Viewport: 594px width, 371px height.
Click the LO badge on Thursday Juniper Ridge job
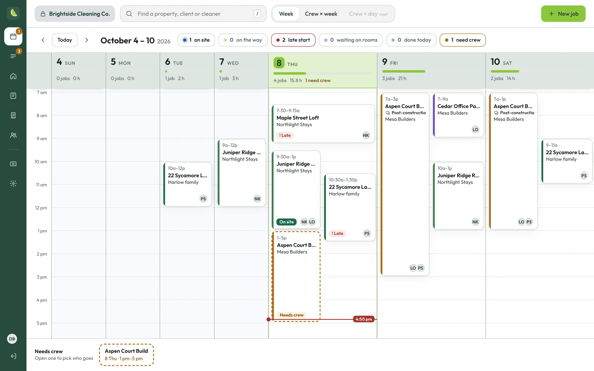pos(312,222)
